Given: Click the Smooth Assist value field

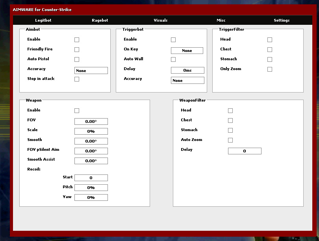Looking at the screenshot, I should click(91, 161).
